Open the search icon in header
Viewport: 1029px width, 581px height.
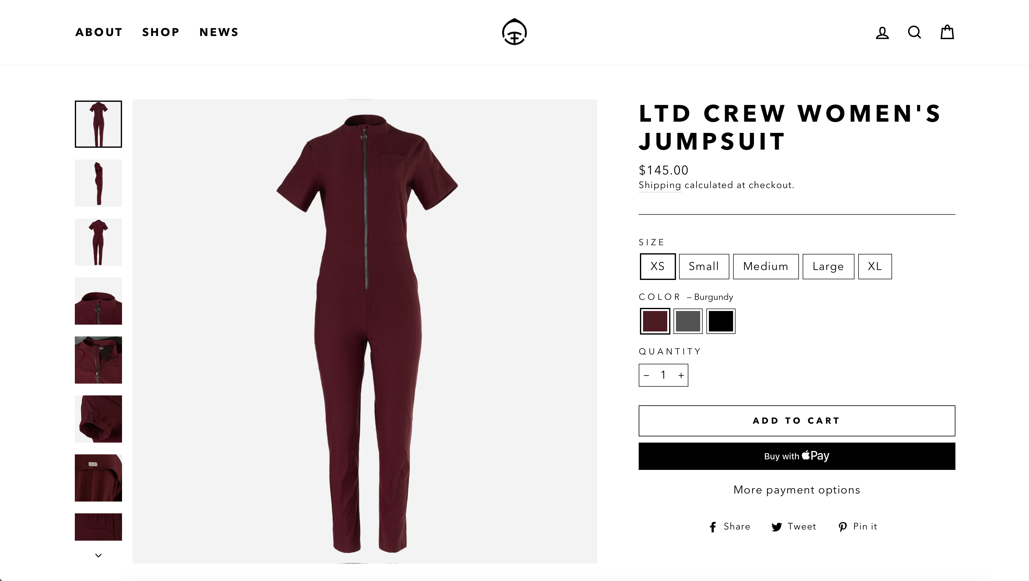(x=914, y=32)
